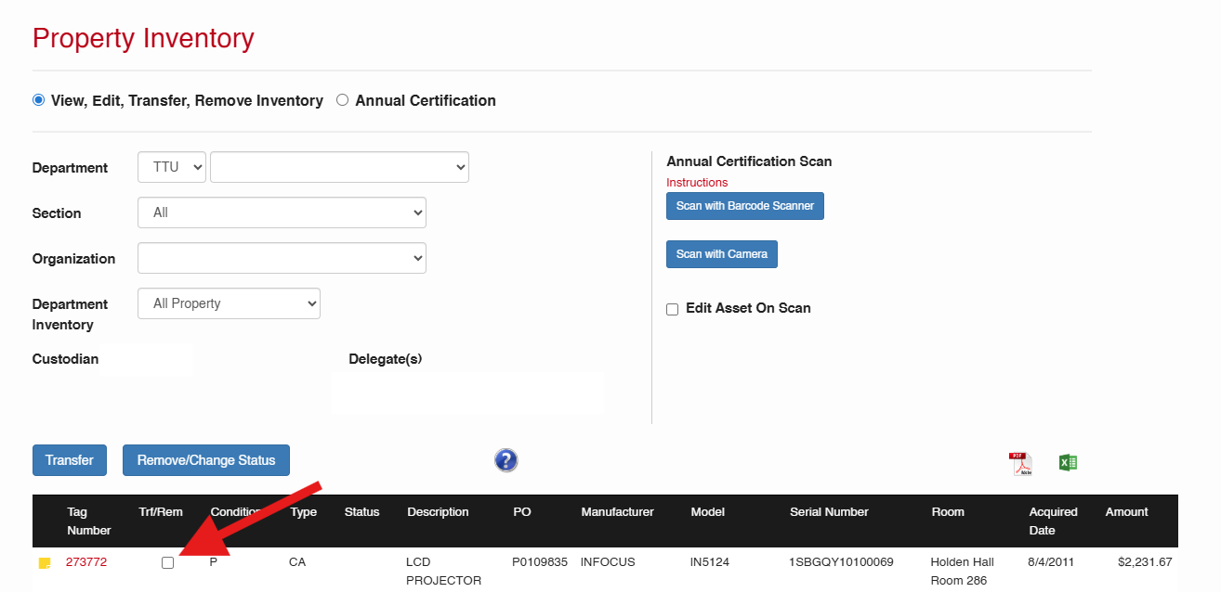Click the Remove/Change Status button

(206, 460)
